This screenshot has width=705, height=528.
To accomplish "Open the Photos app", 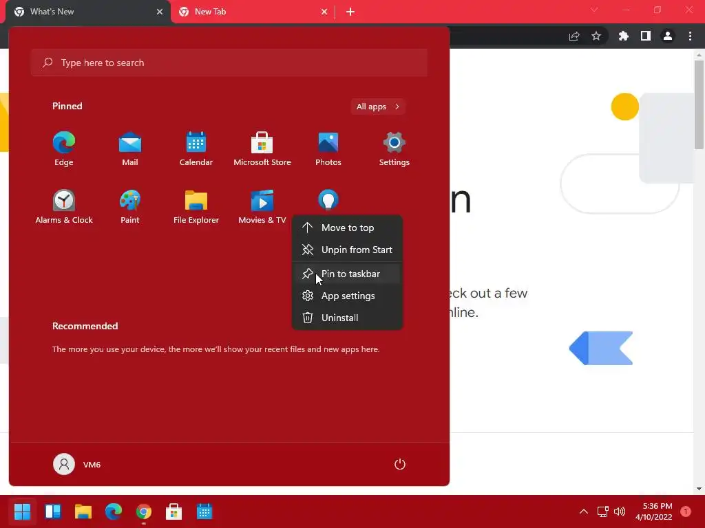I will pyautogui.click(x=328, y=149).
